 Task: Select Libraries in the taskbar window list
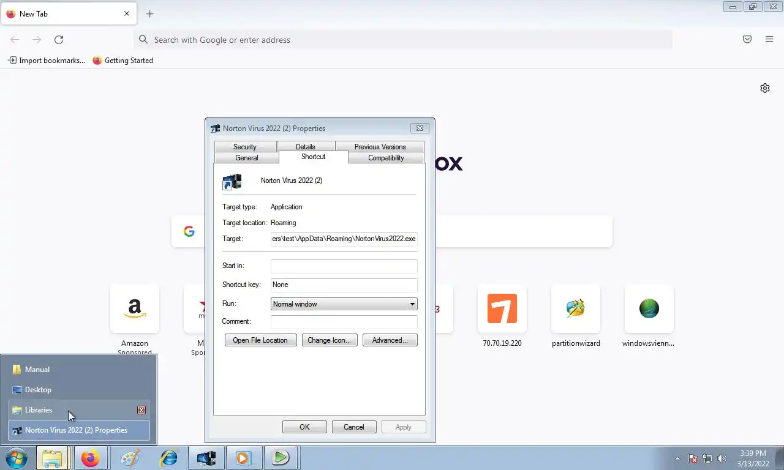[x=79, y=410]
